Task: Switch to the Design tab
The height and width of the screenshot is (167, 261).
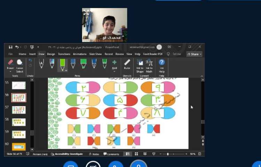Action: coord(51,54)
